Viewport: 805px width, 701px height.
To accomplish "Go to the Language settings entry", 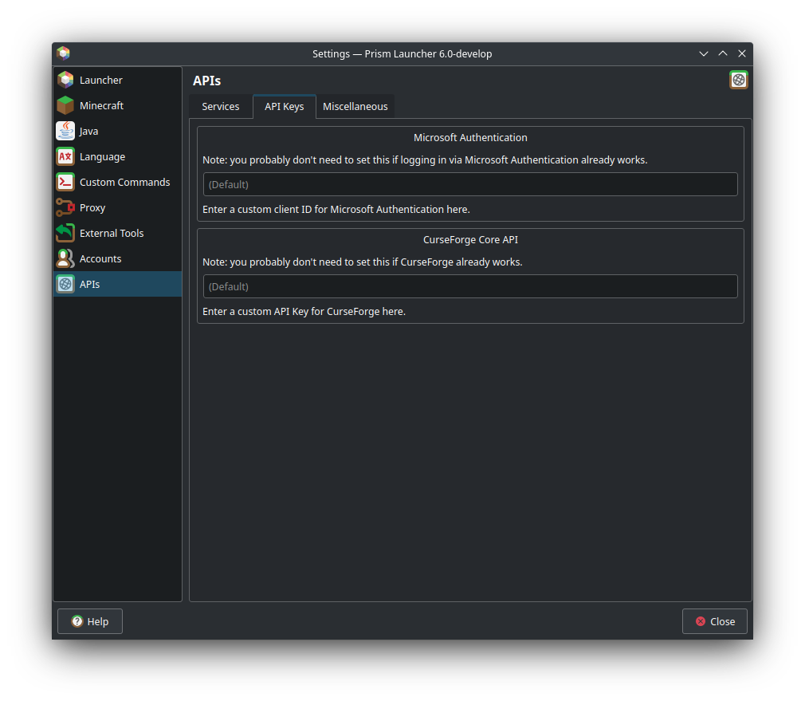I will pyautogui.click(x=118, y=156).
